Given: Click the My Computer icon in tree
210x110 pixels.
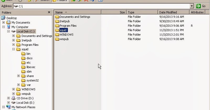Looking at the screenshot, I should (x=8, y=27).
